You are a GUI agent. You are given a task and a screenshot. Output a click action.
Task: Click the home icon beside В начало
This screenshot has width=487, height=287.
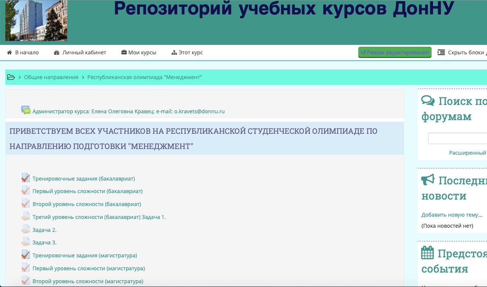point(10,52)
